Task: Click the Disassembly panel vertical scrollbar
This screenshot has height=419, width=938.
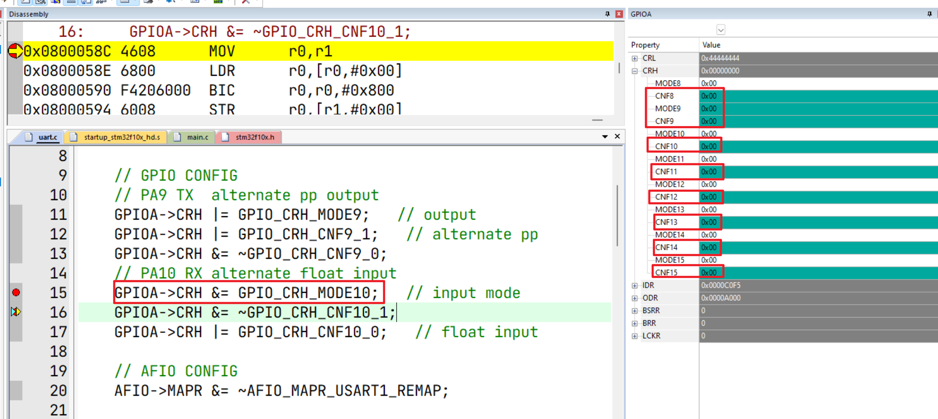Action: [619, 68]
